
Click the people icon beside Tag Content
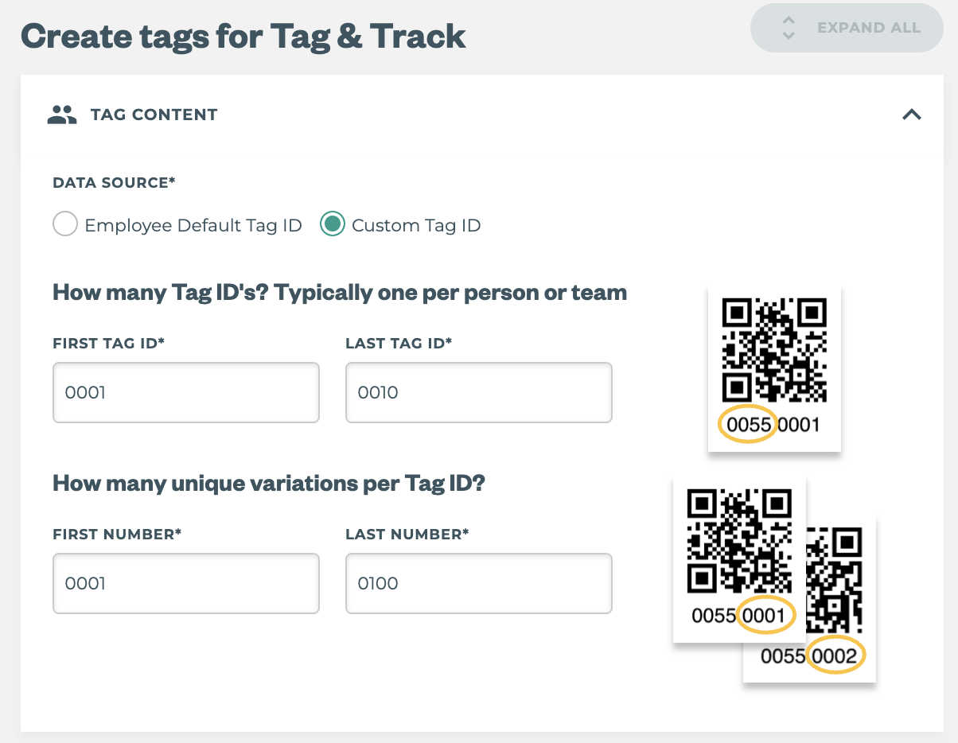click(62, 115)
